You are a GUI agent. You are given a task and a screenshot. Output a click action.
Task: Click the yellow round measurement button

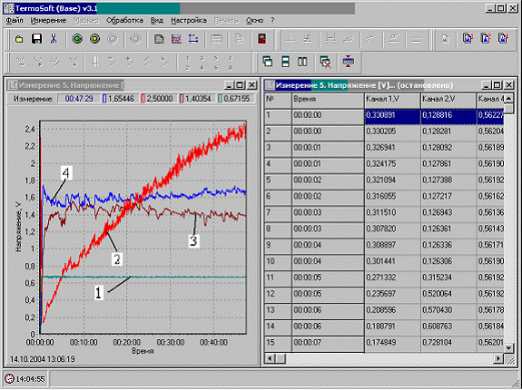click(95, 39)
